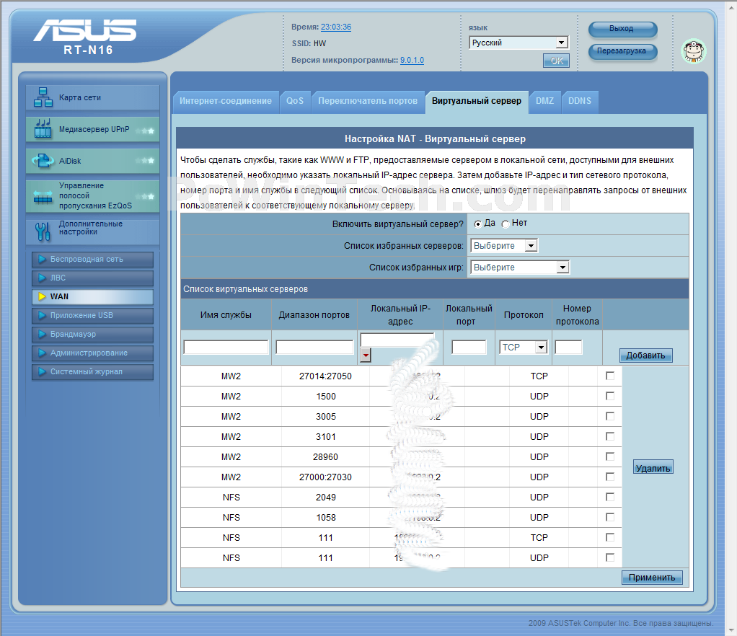Open the TCP protocol dropdown
This screenshot has height=636, width=737.
(524, 347)
